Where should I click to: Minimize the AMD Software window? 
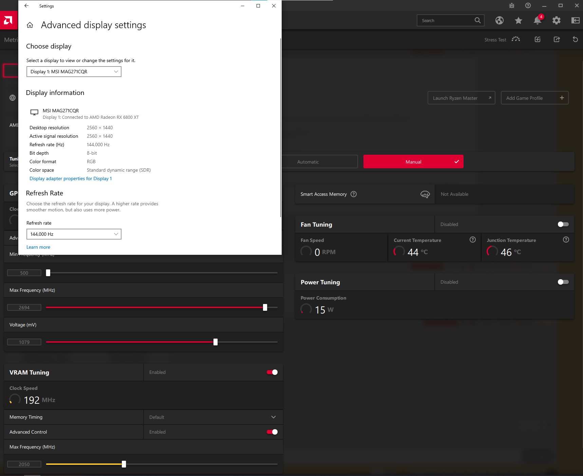(544, 5)
